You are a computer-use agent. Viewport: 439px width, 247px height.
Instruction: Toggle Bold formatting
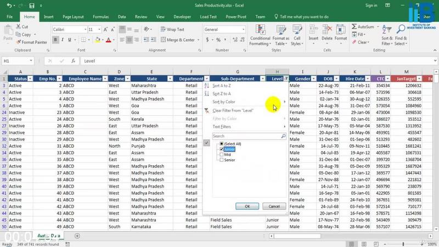click(55, 40)
